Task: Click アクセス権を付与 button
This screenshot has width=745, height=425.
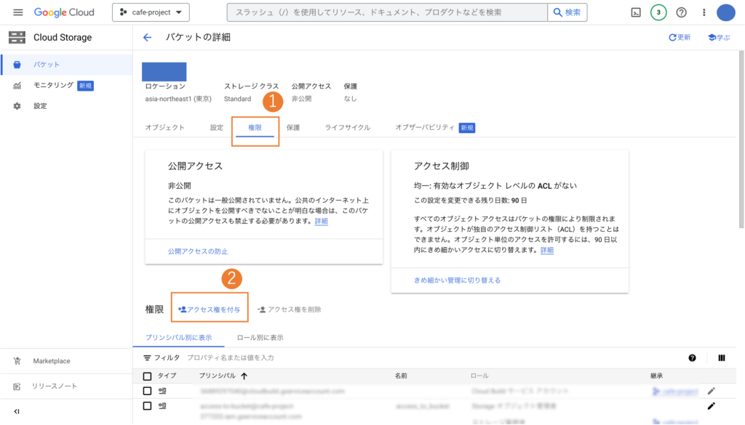Action: pos(210,309)
